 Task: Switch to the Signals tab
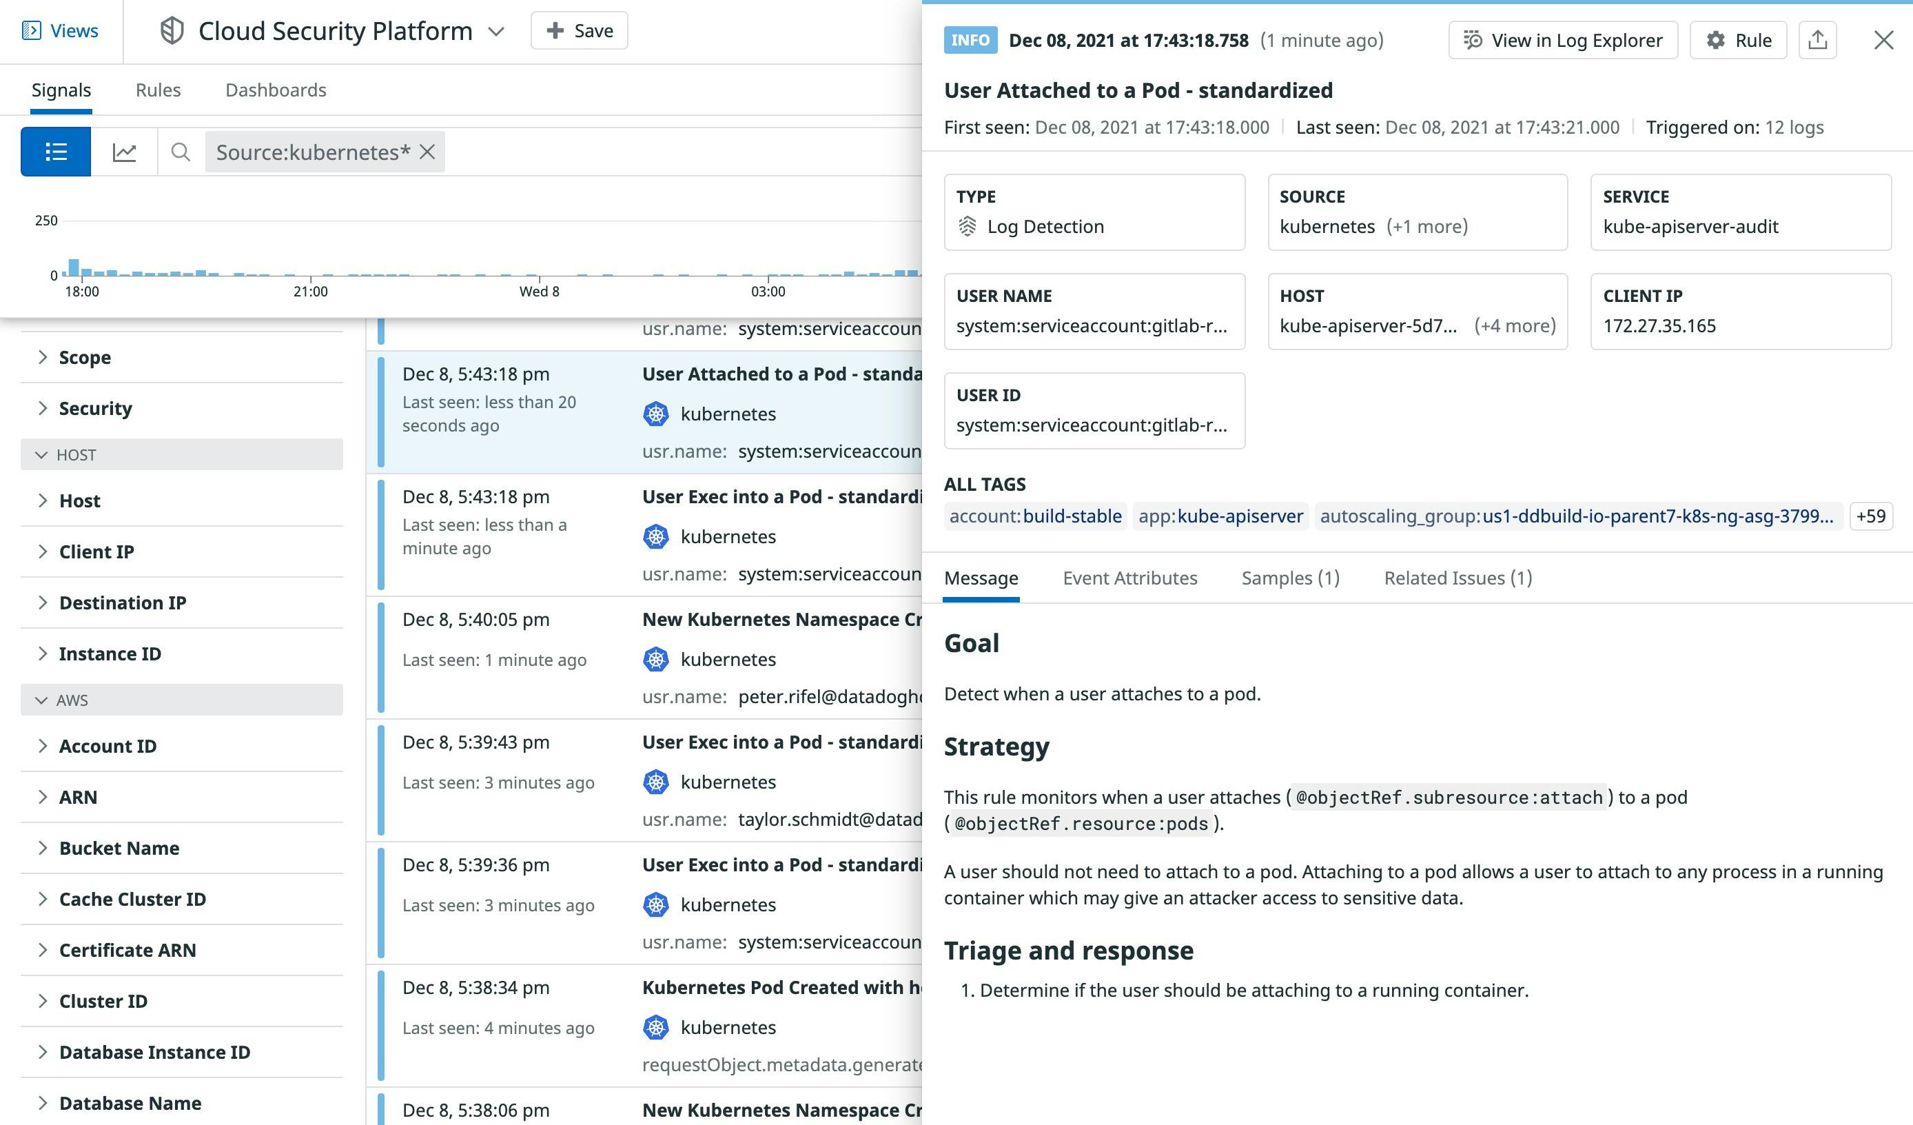tap(61, 90)
